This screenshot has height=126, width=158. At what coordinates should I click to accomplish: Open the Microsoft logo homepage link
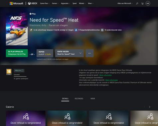point(16,3)
